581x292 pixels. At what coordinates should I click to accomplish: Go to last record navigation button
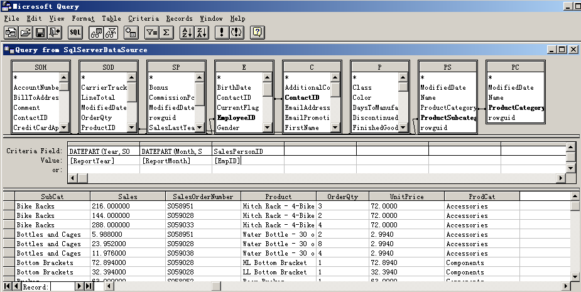click(89, 286)
